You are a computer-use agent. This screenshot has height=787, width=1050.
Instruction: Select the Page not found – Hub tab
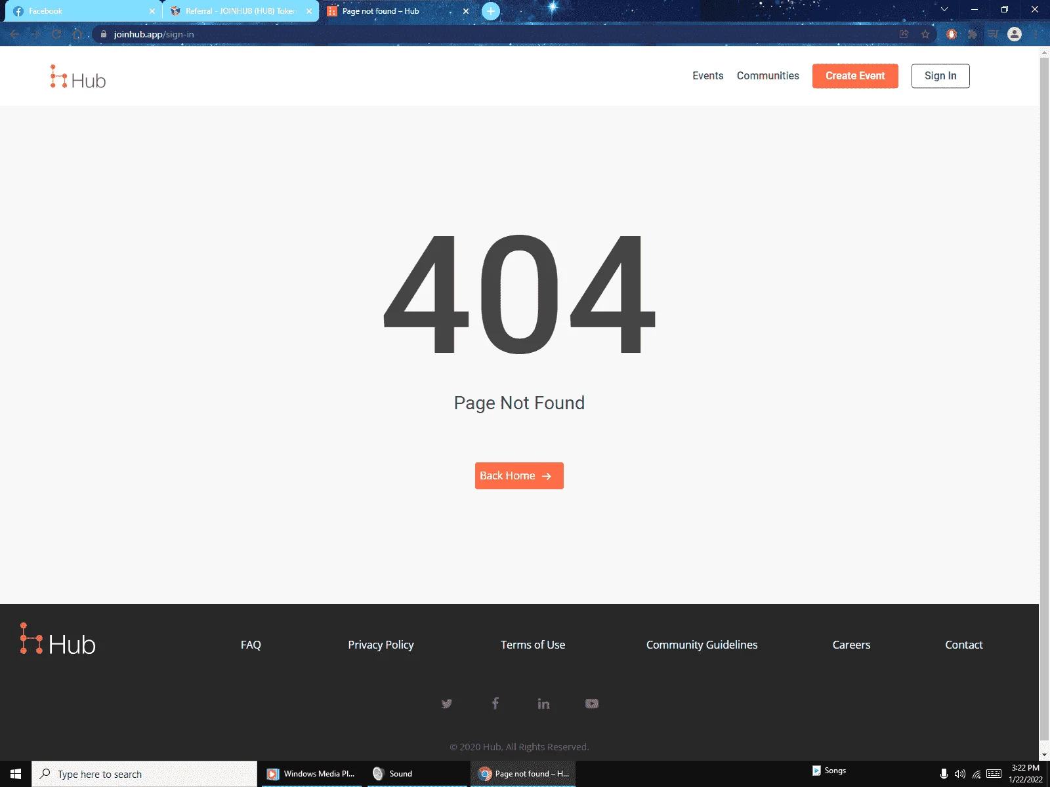tap(397, 11)
